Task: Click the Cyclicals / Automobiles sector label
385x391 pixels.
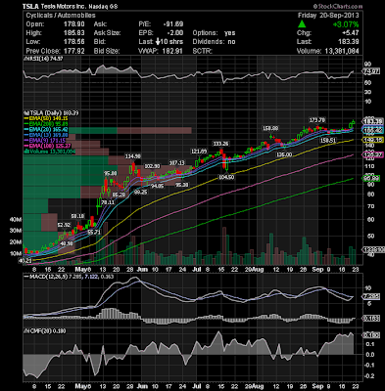Action: pyautogui.click(x=61, y=16)
